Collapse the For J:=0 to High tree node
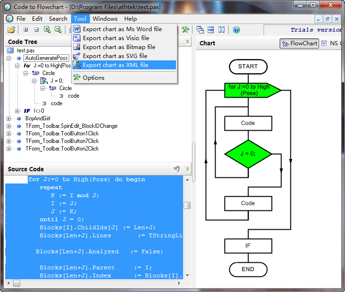 coord(17,66)
